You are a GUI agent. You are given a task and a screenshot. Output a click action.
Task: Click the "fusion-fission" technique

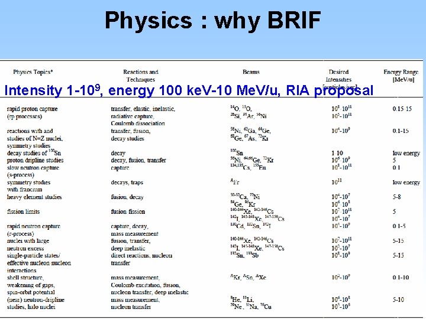click(128, 211)
